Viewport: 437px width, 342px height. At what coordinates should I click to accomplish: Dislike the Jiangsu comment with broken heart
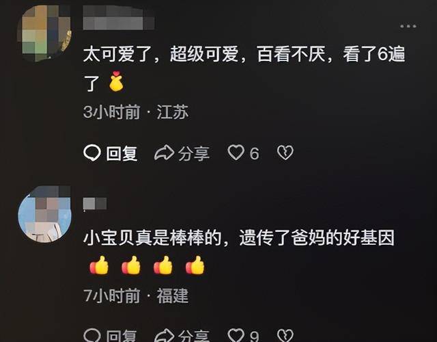point(285,153)
